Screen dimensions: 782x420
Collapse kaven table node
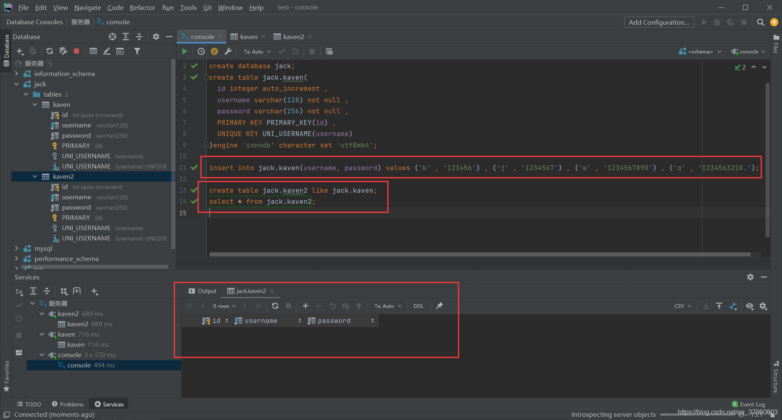(x=35, y=104)
